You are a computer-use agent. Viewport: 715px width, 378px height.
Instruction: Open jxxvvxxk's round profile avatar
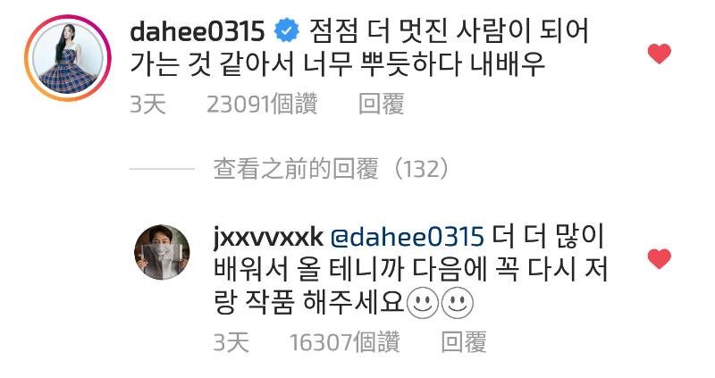pyautogui.click(x=162, y=252)
